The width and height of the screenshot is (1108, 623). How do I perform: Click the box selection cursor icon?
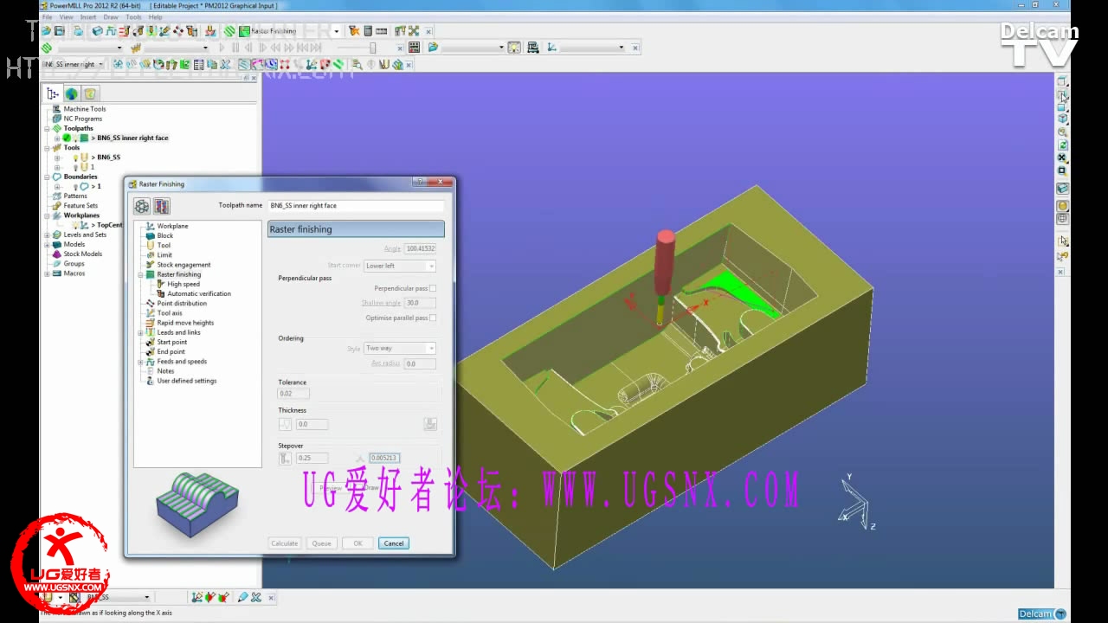tap(1063, 241)
